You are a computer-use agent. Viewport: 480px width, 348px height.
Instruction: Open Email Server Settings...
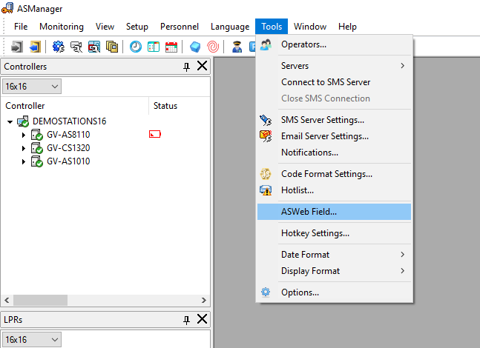click(334, 136)
